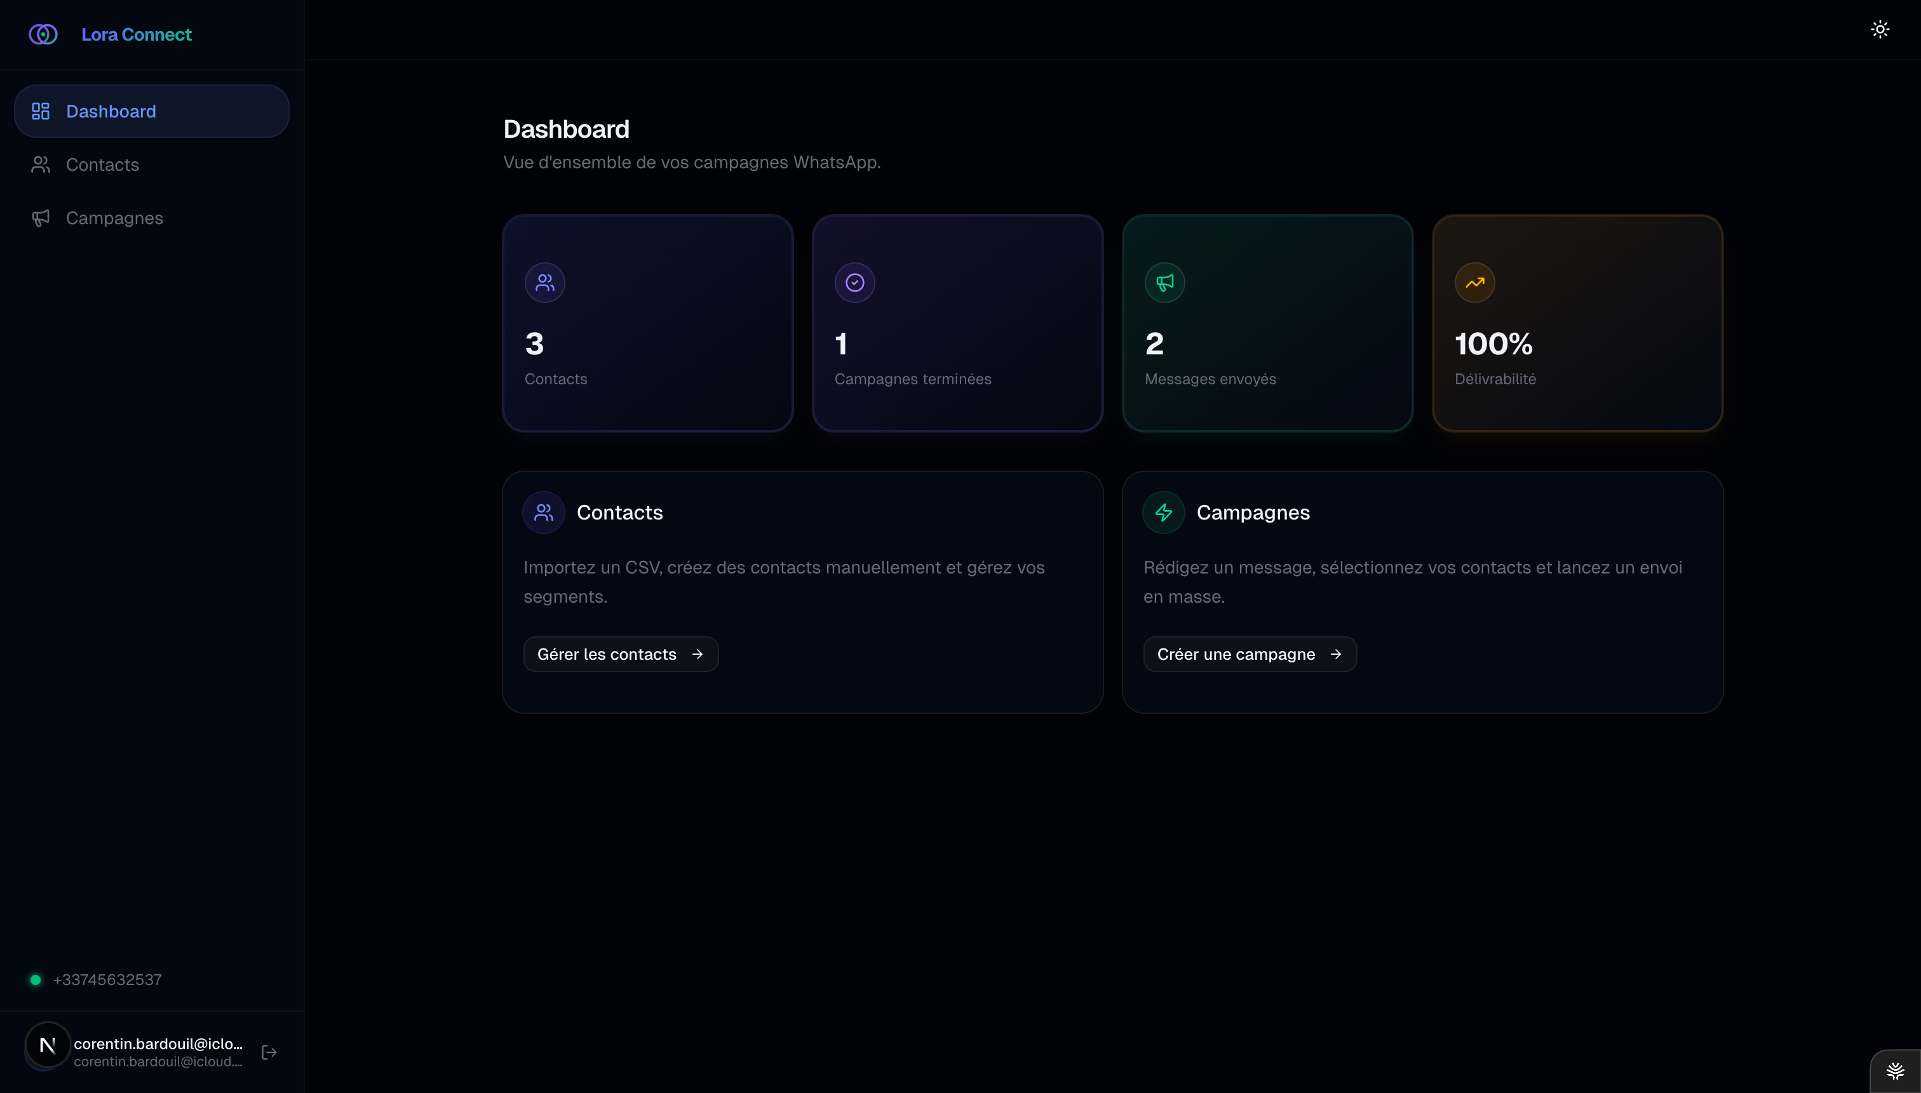Click the Créer une campagne button
This screenshot has width=1921, height=1093.
point(1250,654)
